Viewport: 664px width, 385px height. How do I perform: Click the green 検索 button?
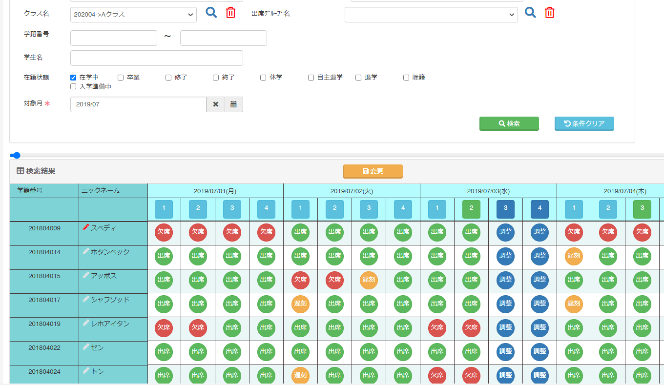click(509, 123)
